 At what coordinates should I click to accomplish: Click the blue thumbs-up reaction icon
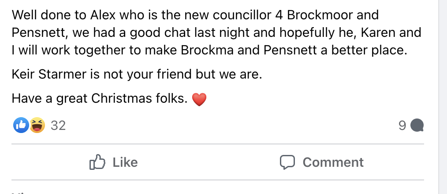21,126
